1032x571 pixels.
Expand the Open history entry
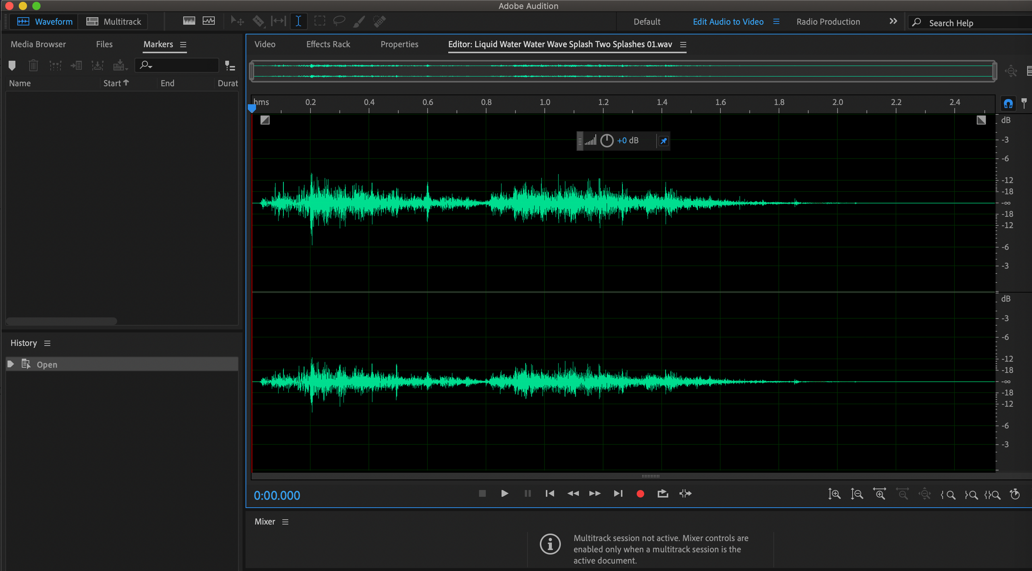click(x=11, y=364)
